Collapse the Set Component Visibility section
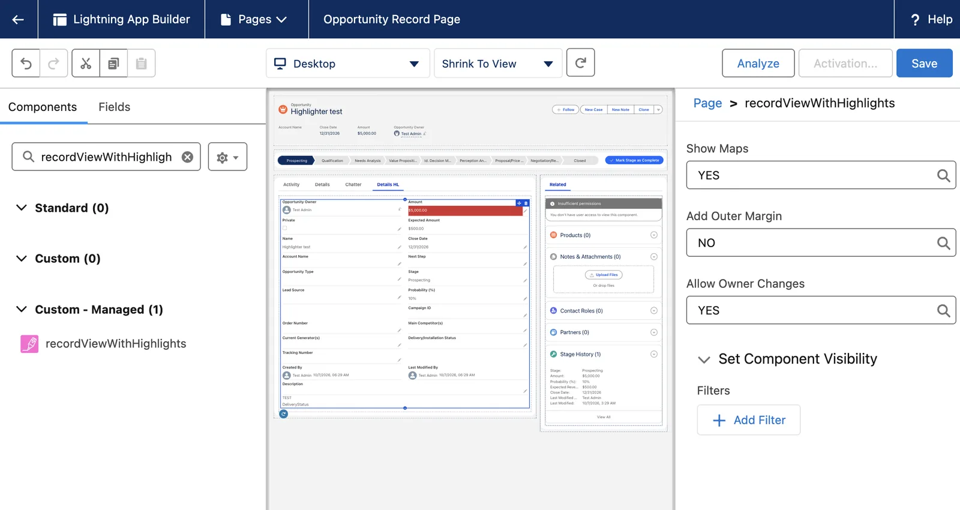960x510 pixels. coord(704,359)
